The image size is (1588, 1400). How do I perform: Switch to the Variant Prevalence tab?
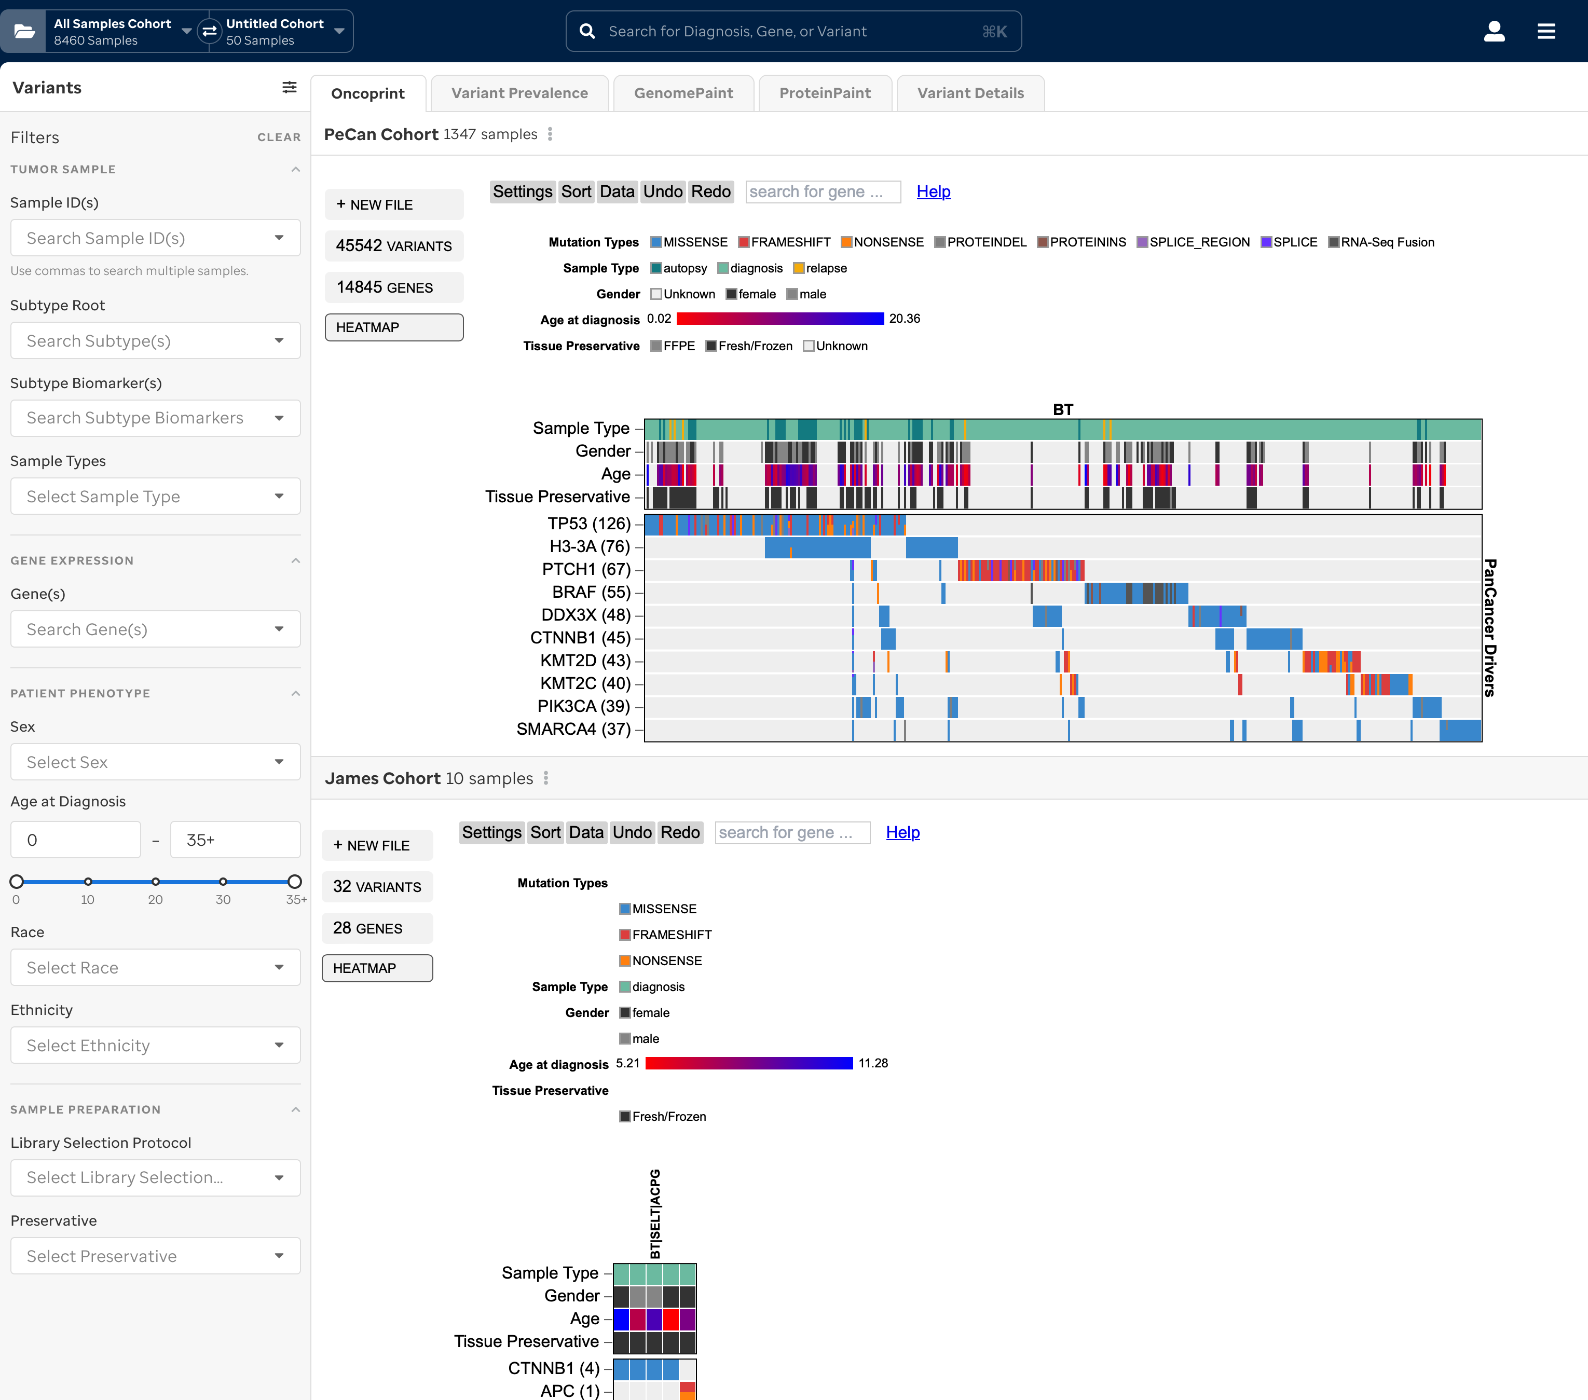(x=519, y=93)
